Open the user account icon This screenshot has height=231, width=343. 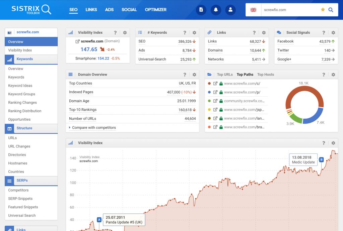point(230,10)
